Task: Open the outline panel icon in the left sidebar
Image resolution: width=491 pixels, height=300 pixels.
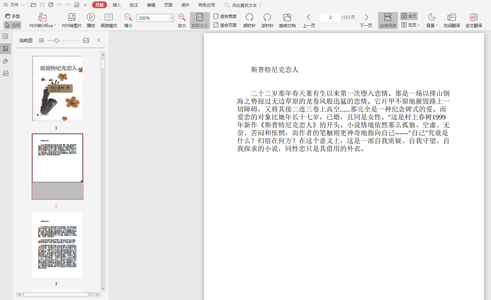Action: pyautogui.click(x=5, y=36)
